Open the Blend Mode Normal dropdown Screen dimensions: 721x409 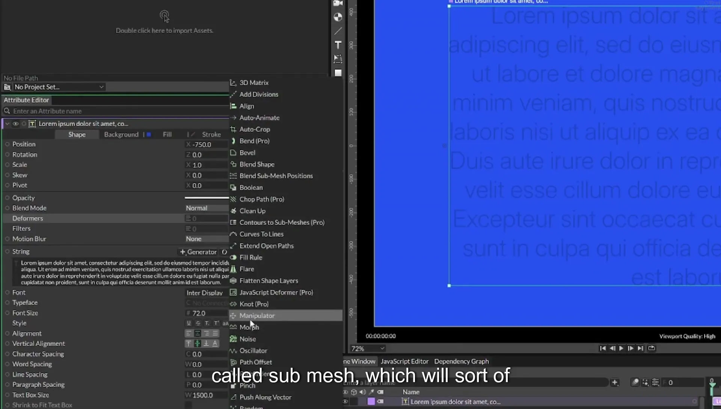(207, 208)
